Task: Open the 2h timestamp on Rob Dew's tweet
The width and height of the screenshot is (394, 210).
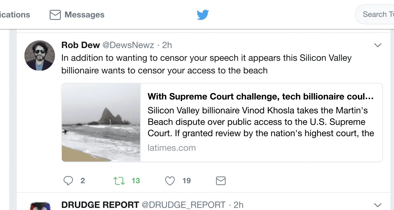Action: point(167,45)
